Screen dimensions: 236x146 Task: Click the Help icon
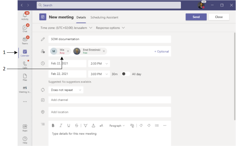click(25, 140)
